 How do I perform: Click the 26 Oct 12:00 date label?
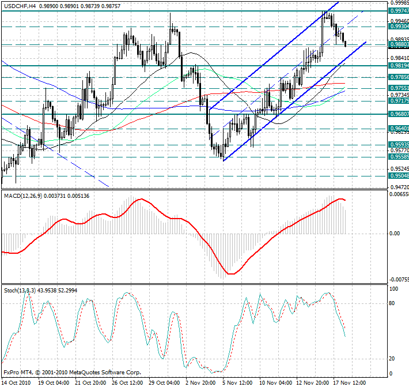[127, 382]
